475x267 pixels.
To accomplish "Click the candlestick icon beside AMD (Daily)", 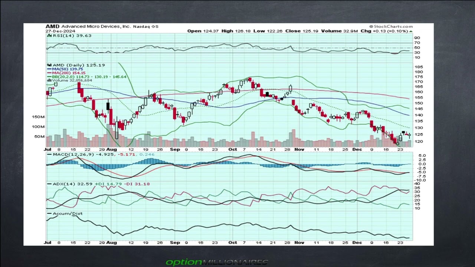I will tap(49, 65).
